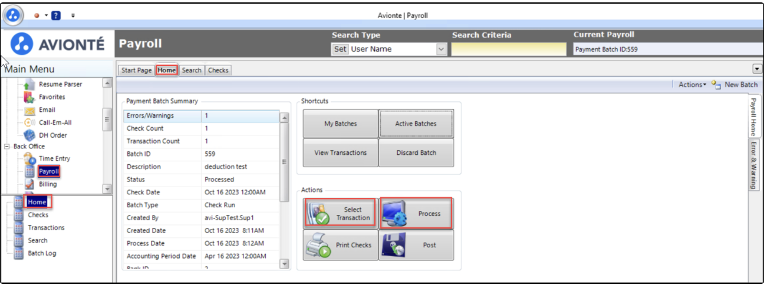Click the Check Date row
Viewport: 764px width, 285px height.
(x=201, y=193)
